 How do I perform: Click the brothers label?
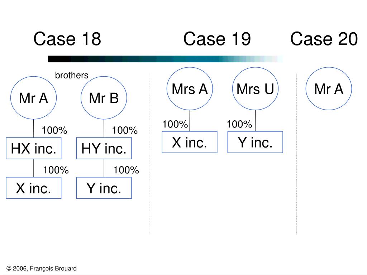tap(72, 75)
